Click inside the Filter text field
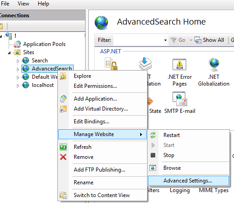 click(x=138, y=40)
